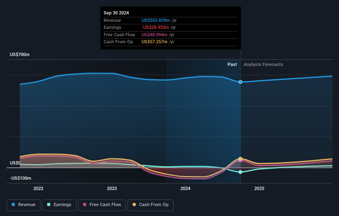Click the Free Cash Flow label in tooltip
This screenshot has height=216, width=339.
click(119, 35)
